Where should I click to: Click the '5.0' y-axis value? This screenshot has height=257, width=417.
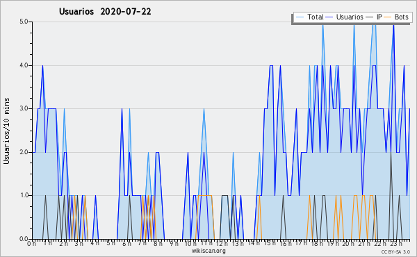24,22
